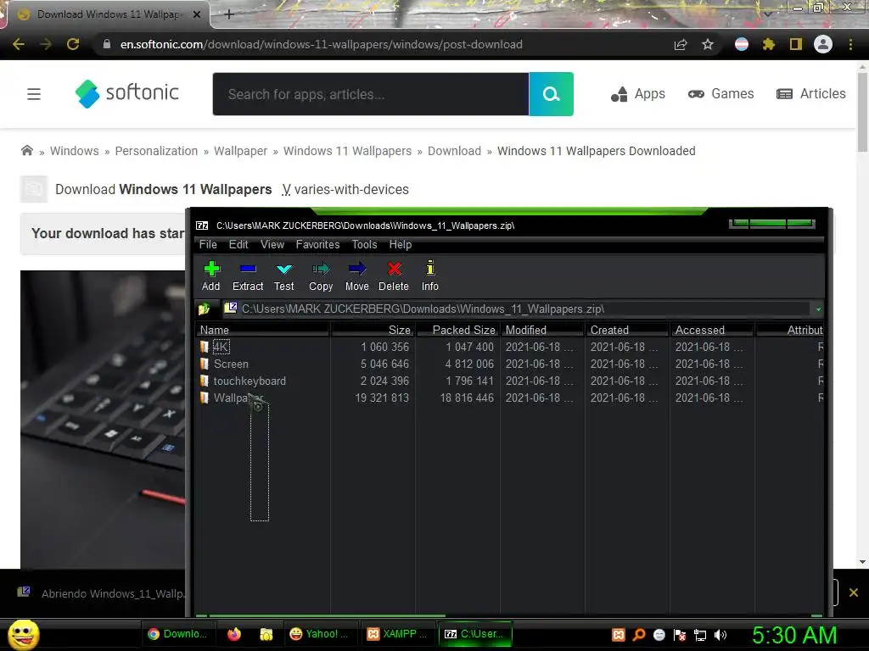Click the Extract toolbar icon
The image size is (869, 651).
pyautogui.click(x=248, y=275)
